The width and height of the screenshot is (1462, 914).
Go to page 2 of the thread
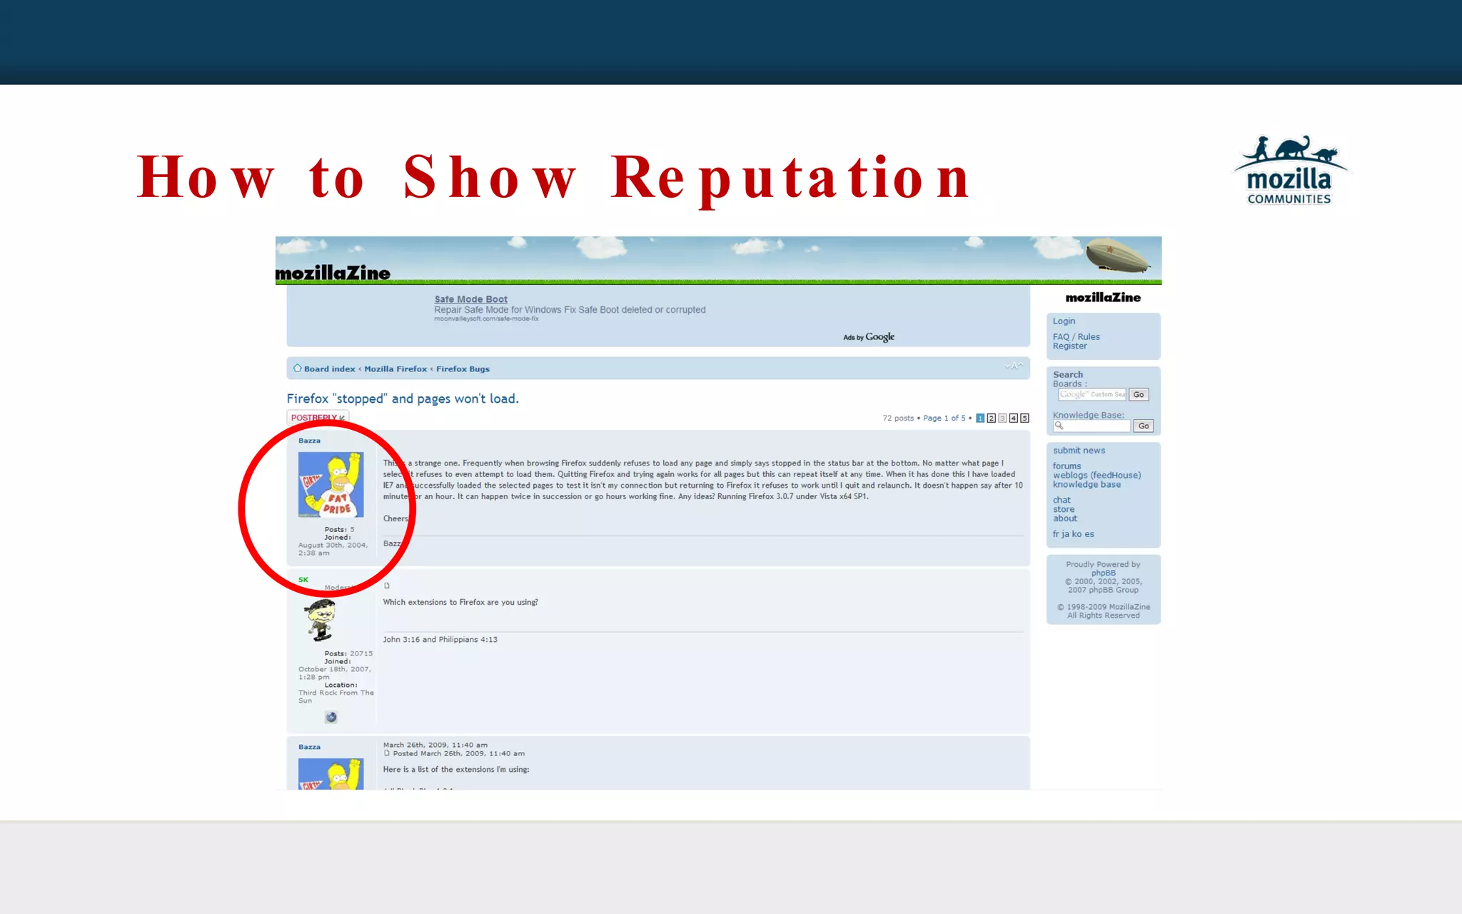pyautogui.click(x=991, y=418)
